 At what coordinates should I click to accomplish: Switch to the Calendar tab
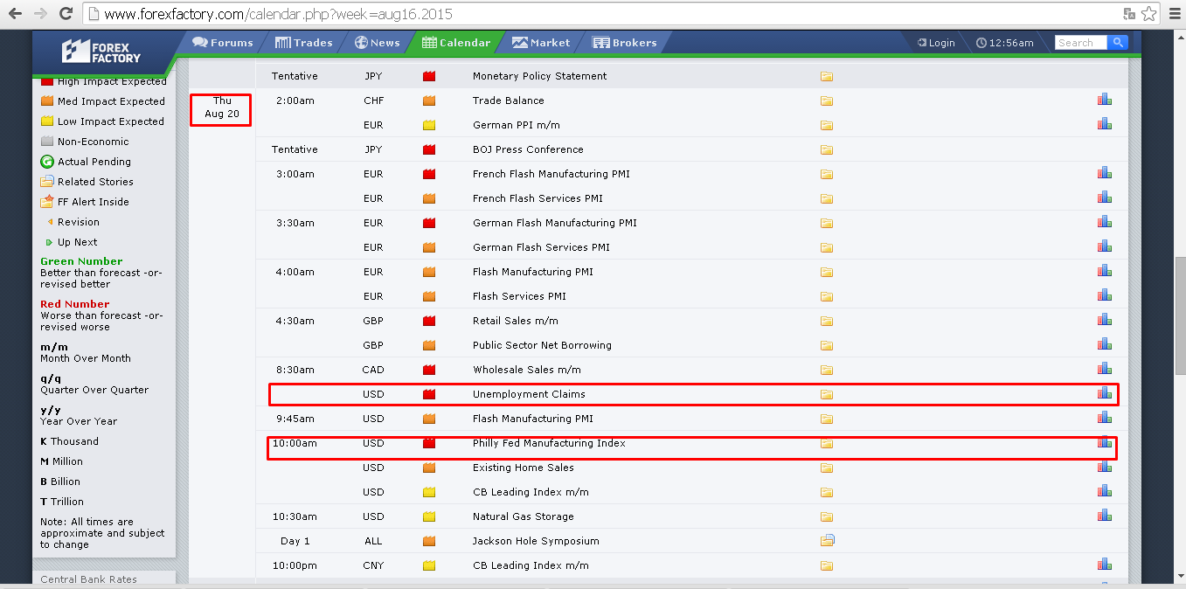point(455,42)
